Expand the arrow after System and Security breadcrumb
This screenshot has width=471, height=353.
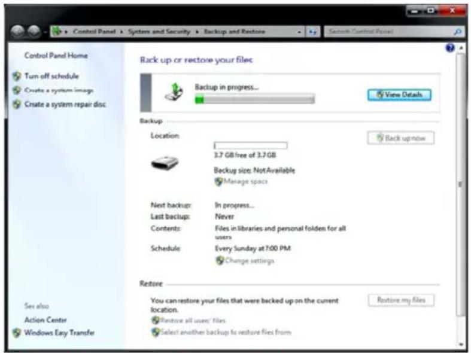coord(197,32)
